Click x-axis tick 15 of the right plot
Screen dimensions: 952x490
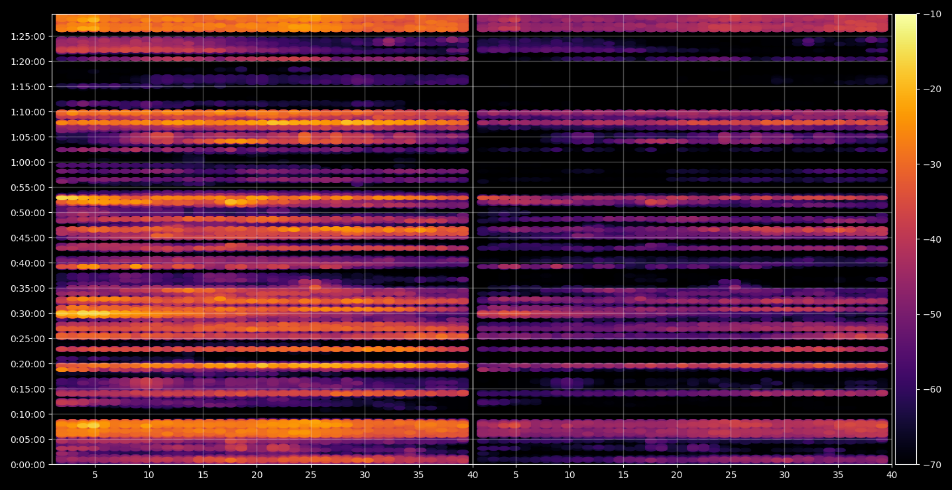(623, 475)
